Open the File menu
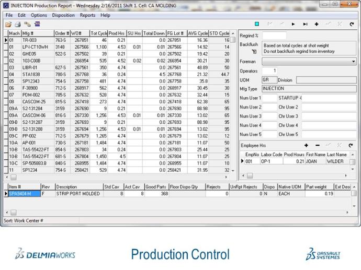This screenshot has width=361, height=270. pos(9,15)
